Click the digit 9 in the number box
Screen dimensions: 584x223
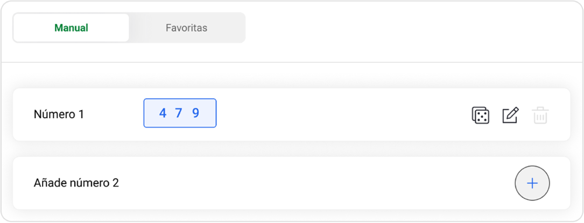click(x=196, y=113)
